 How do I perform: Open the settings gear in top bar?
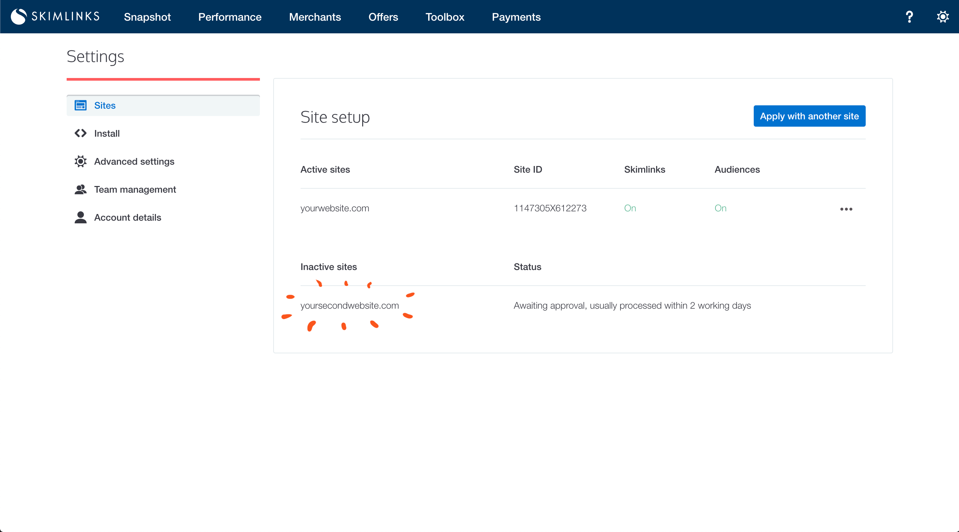click(943, 17)
